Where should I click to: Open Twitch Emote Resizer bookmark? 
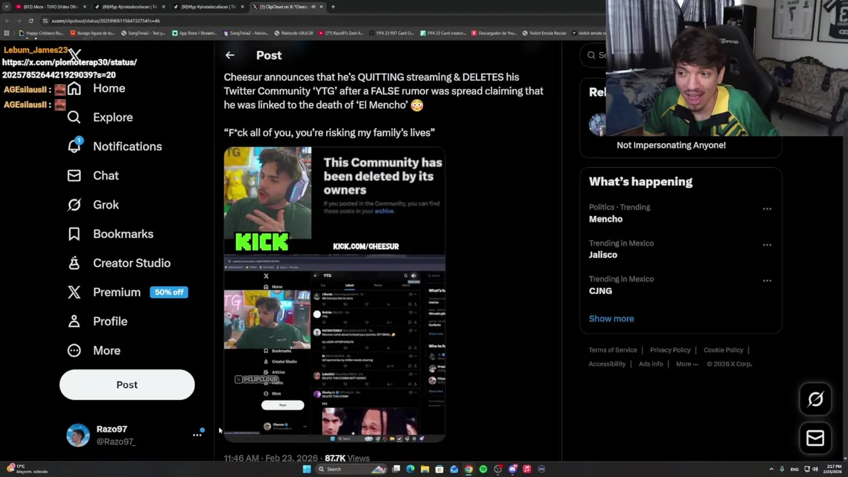point(544,32)
